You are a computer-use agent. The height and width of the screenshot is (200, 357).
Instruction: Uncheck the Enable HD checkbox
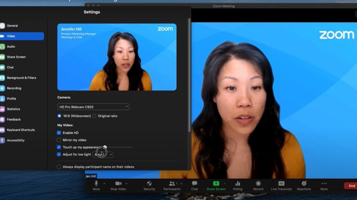[x=59, y=133]
